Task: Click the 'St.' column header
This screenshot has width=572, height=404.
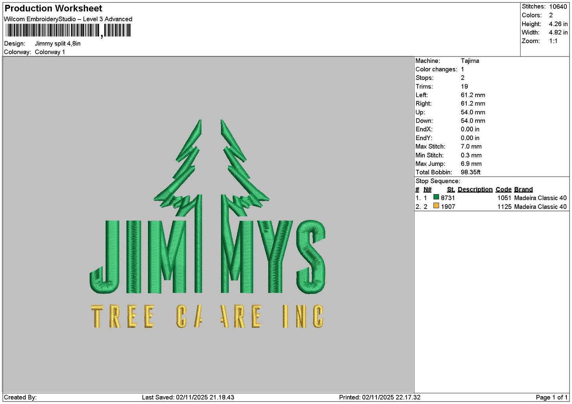Action: point(451,190)
